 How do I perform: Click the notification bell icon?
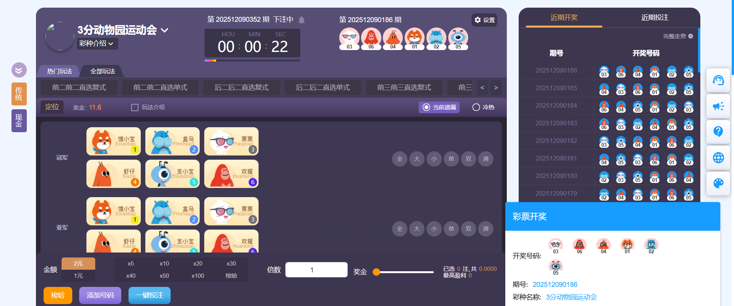[x=301, y=20]
